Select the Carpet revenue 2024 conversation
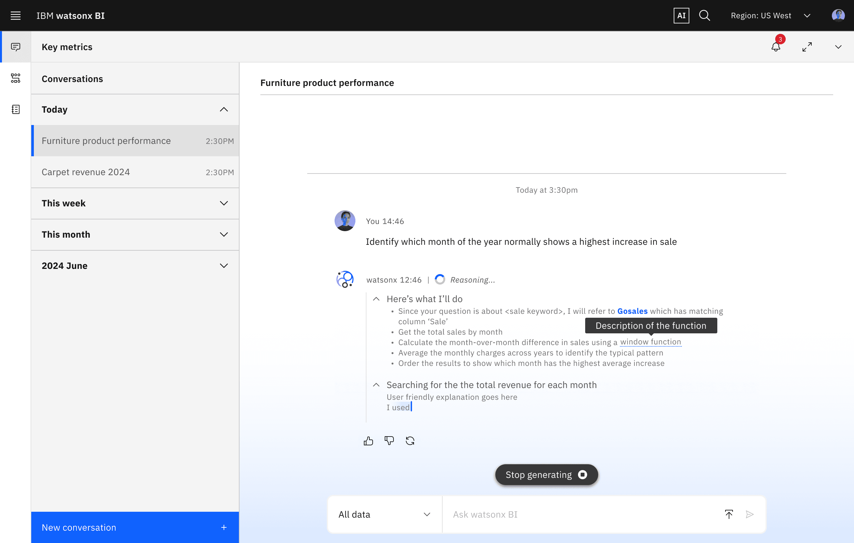The width and height of the screenshot is (854, 543). (x=135, y=172)
